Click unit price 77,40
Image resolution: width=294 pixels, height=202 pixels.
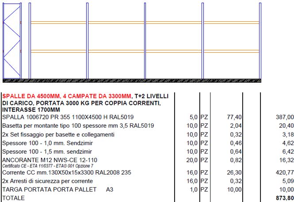pos(234,117)
